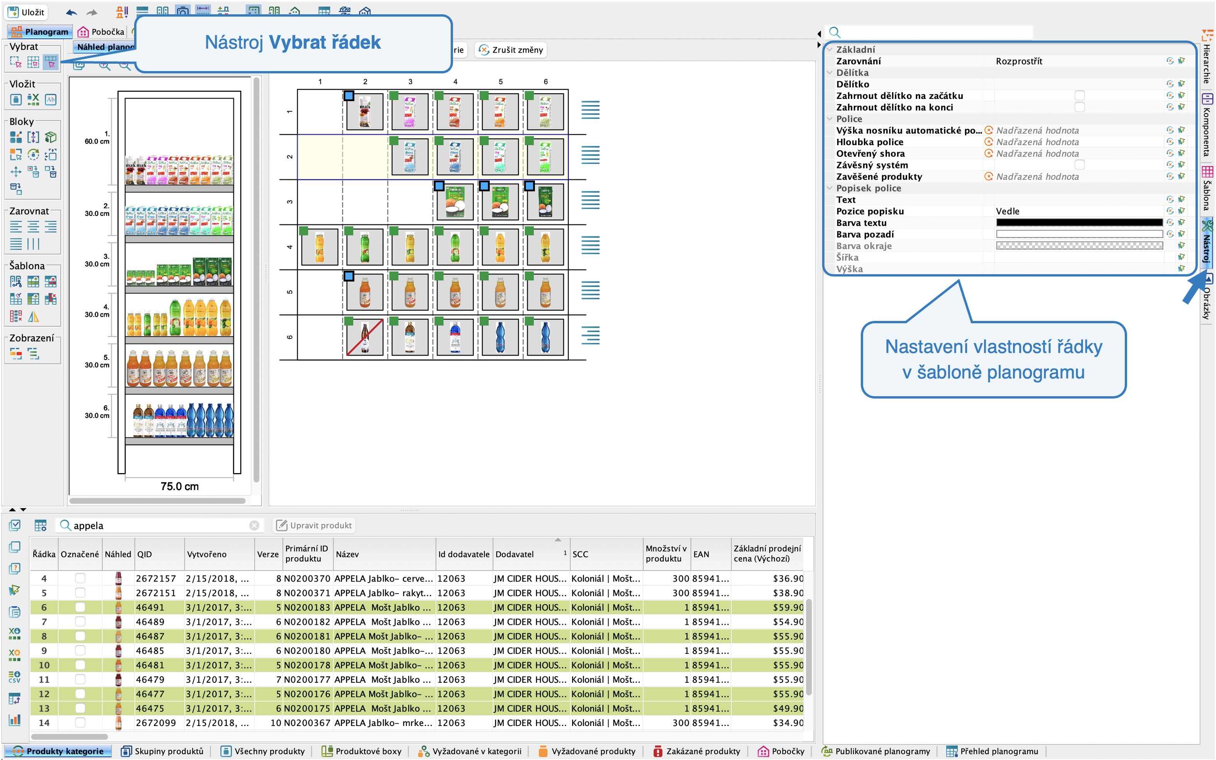
Task: Click the 3D box block tool in Bloky
Action: pyautogui.click(x=50, y=137)
